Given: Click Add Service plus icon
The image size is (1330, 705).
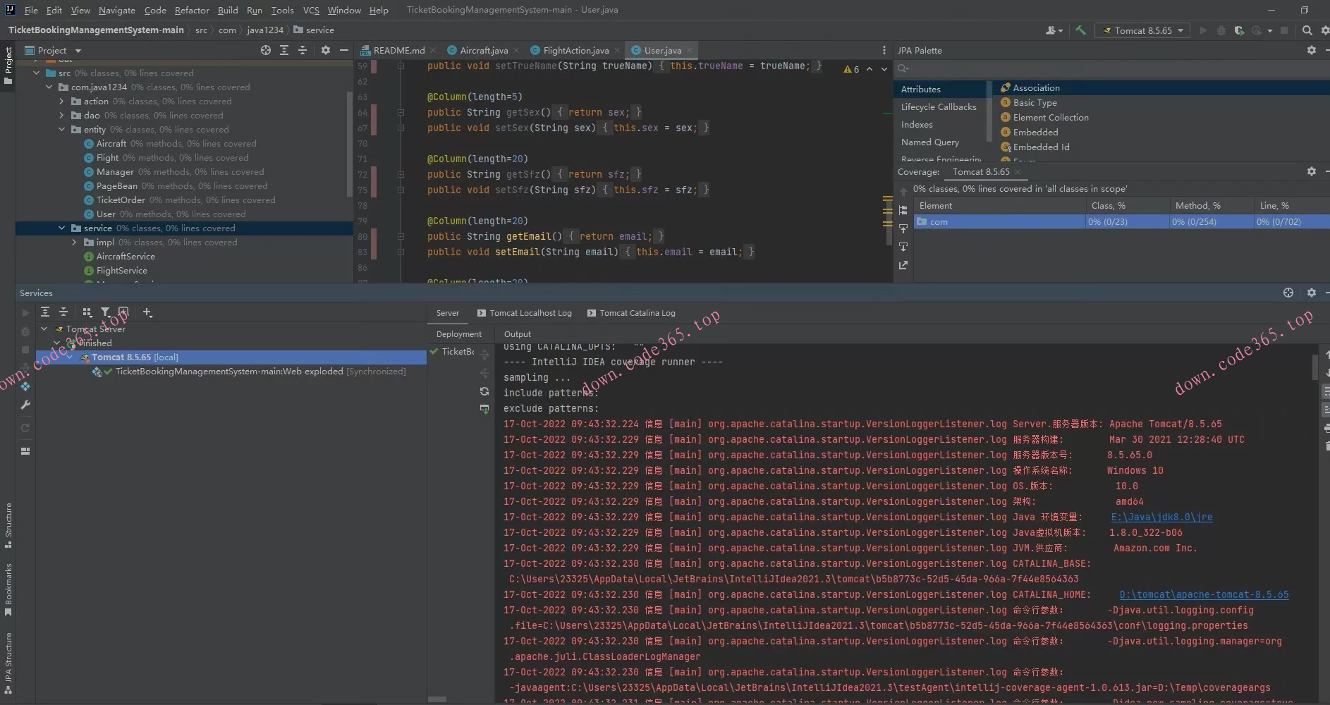Looking at the screenshot, I should point(147,312).
